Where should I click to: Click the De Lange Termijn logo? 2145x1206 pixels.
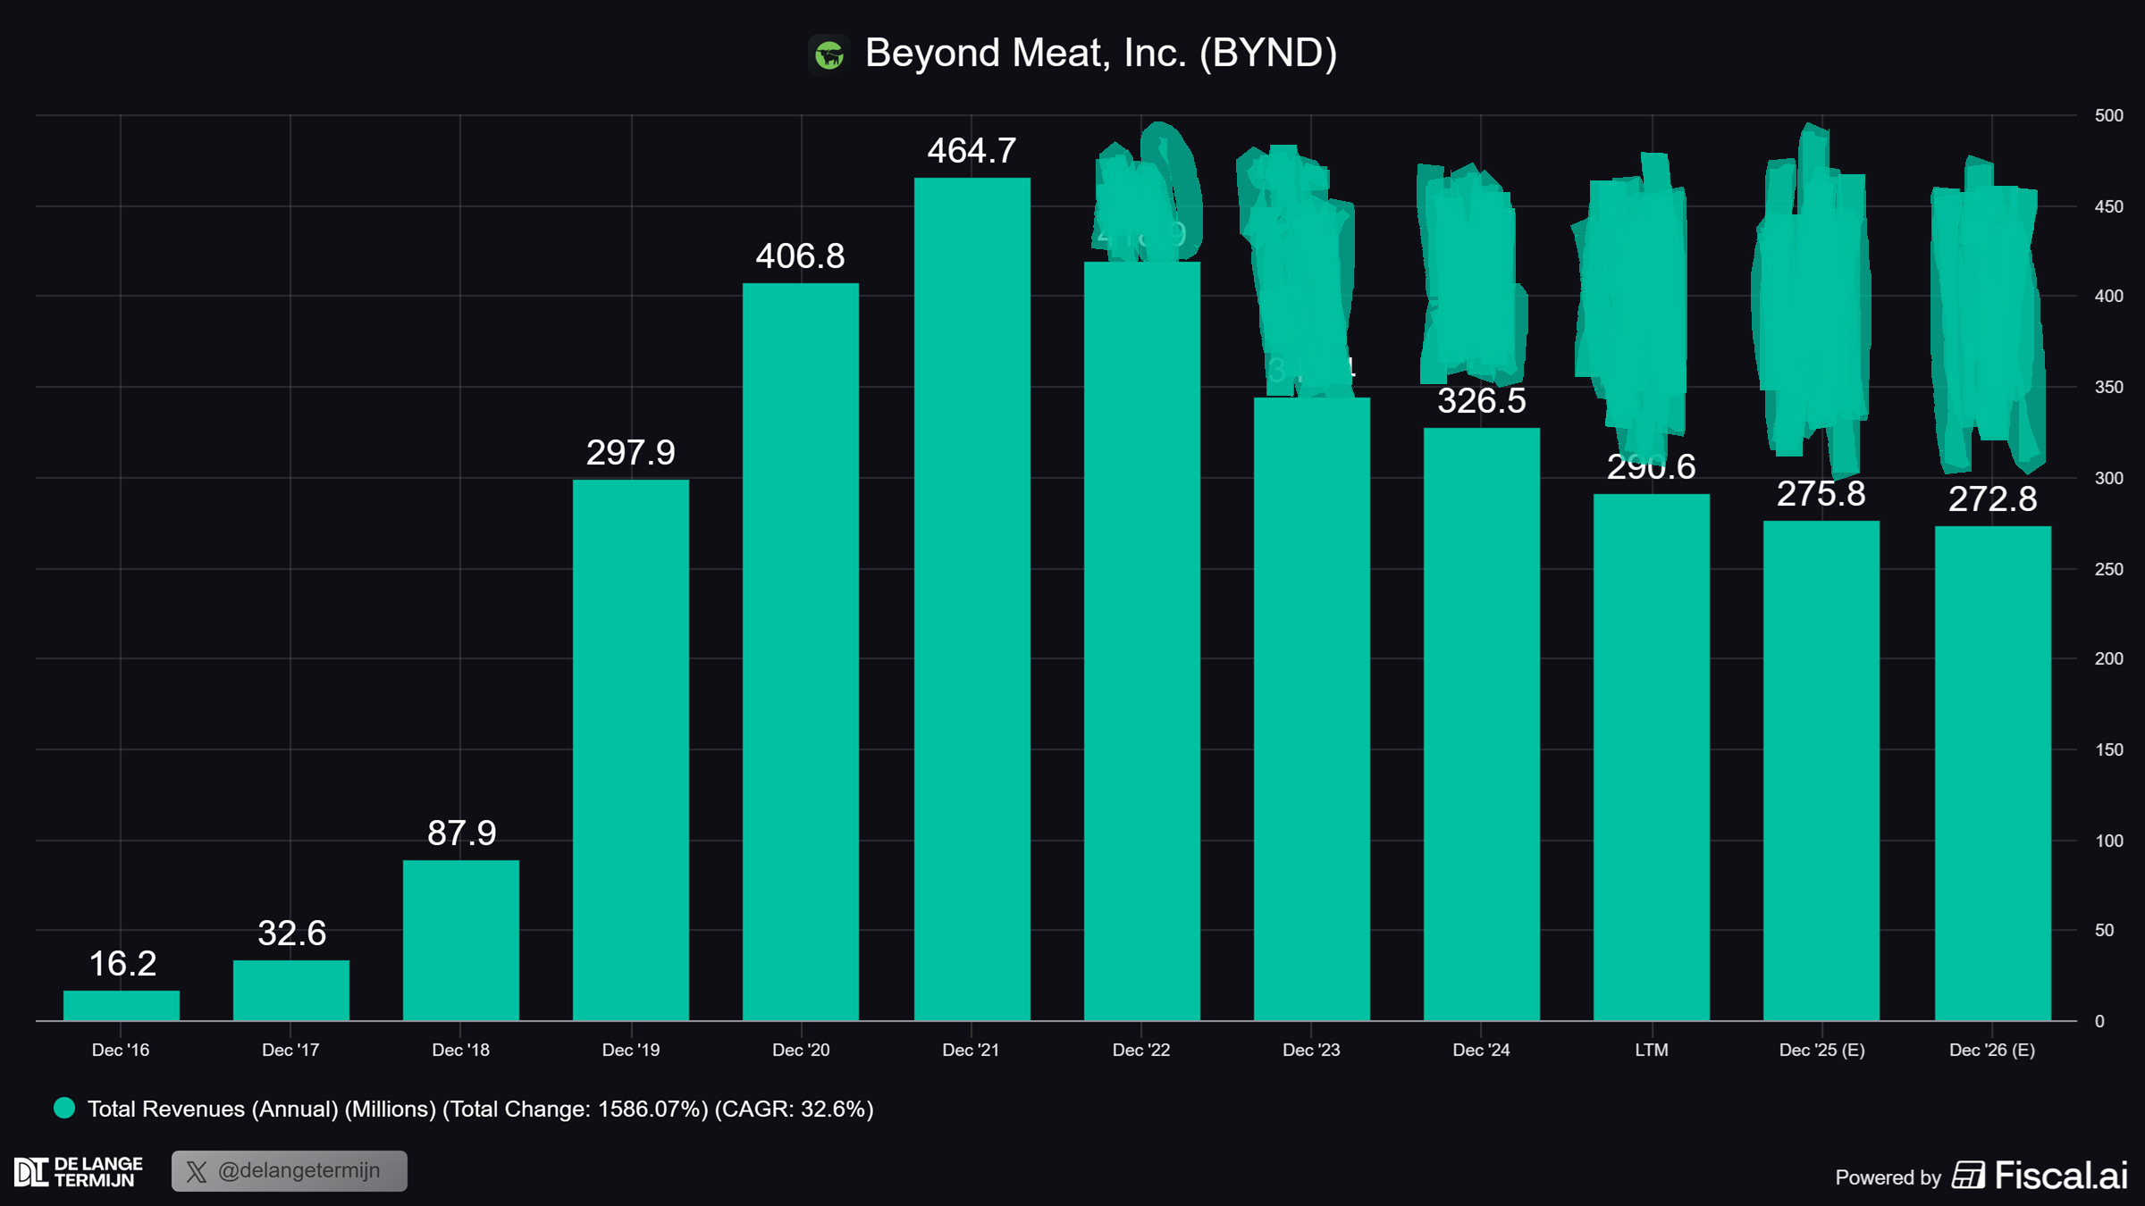click(x=79, y=1171)
